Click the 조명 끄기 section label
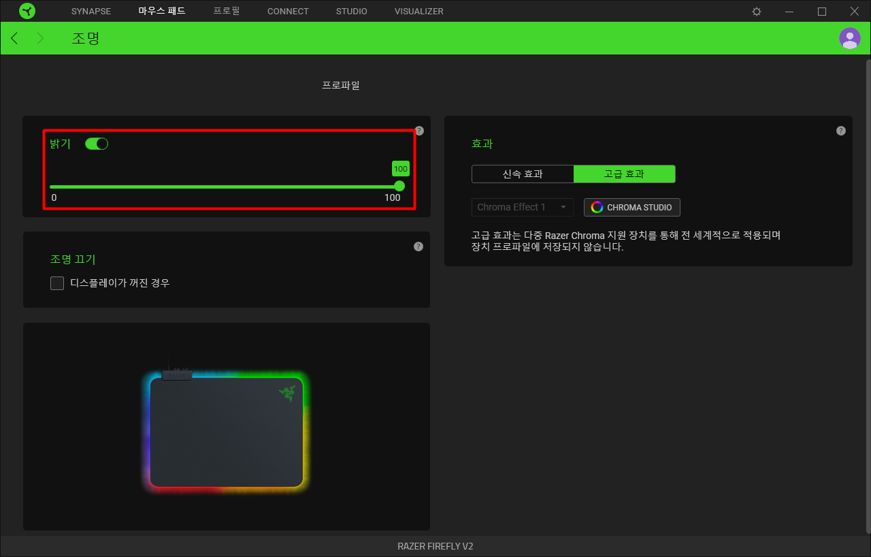This screenshot has height=557, width=871. pyautogui.click(x=73, y=259)
